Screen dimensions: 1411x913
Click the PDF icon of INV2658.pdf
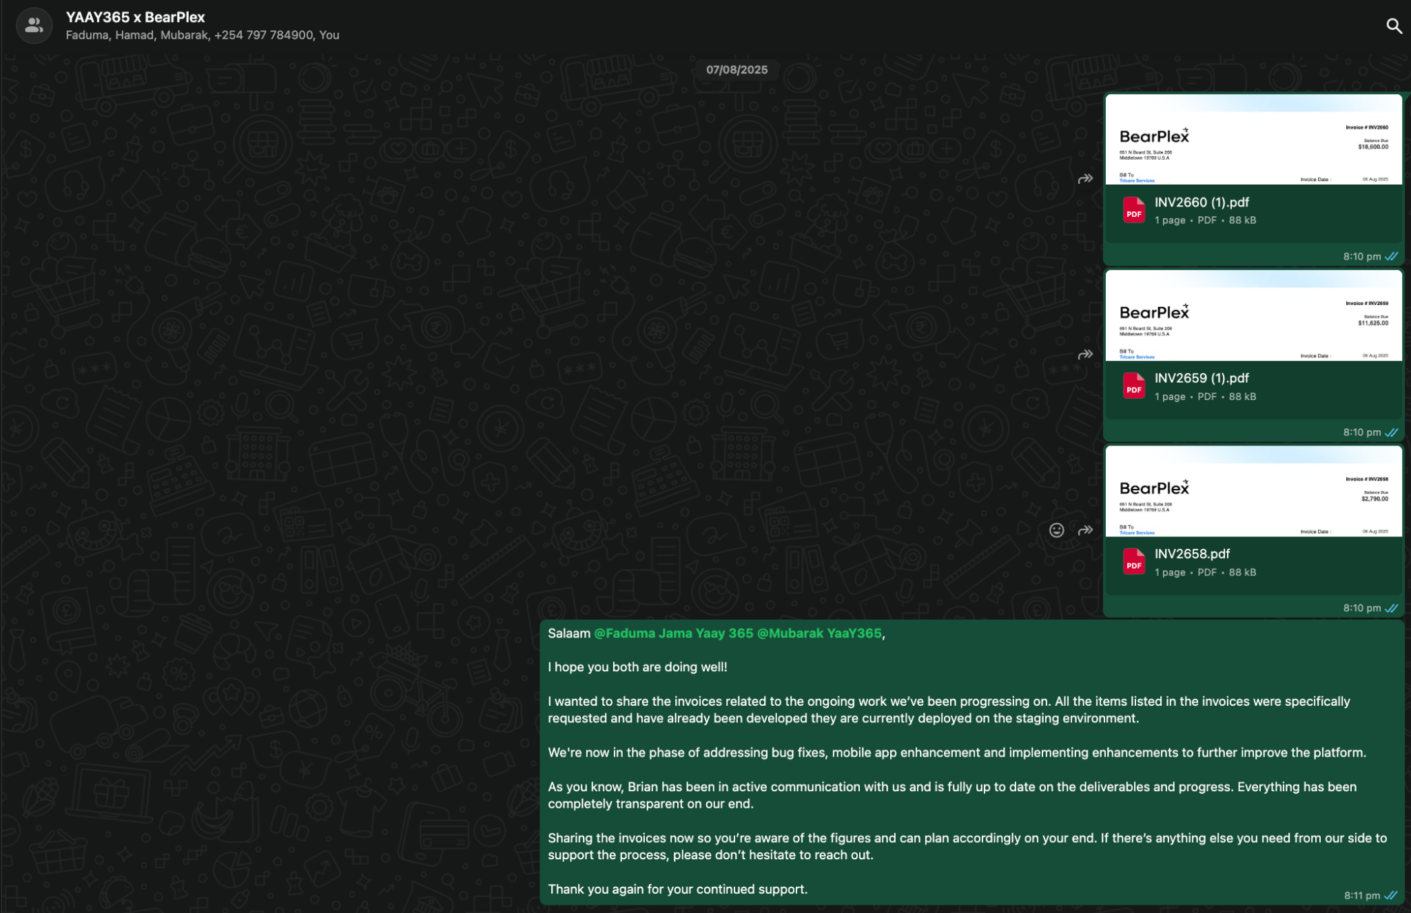(x=1133, y=562)
